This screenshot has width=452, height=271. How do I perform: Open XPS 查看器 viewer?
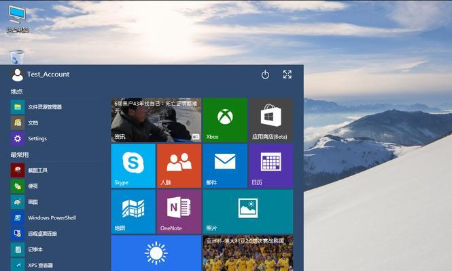point(55,265)
